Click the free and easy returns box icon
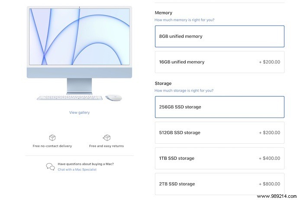Image resolution: width=303 pixels, height=200 pixels. point(106,138)
